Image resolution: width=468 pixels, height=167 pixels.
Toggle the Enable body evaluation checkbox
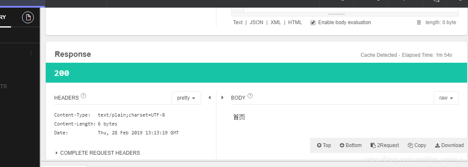point(313,22)
